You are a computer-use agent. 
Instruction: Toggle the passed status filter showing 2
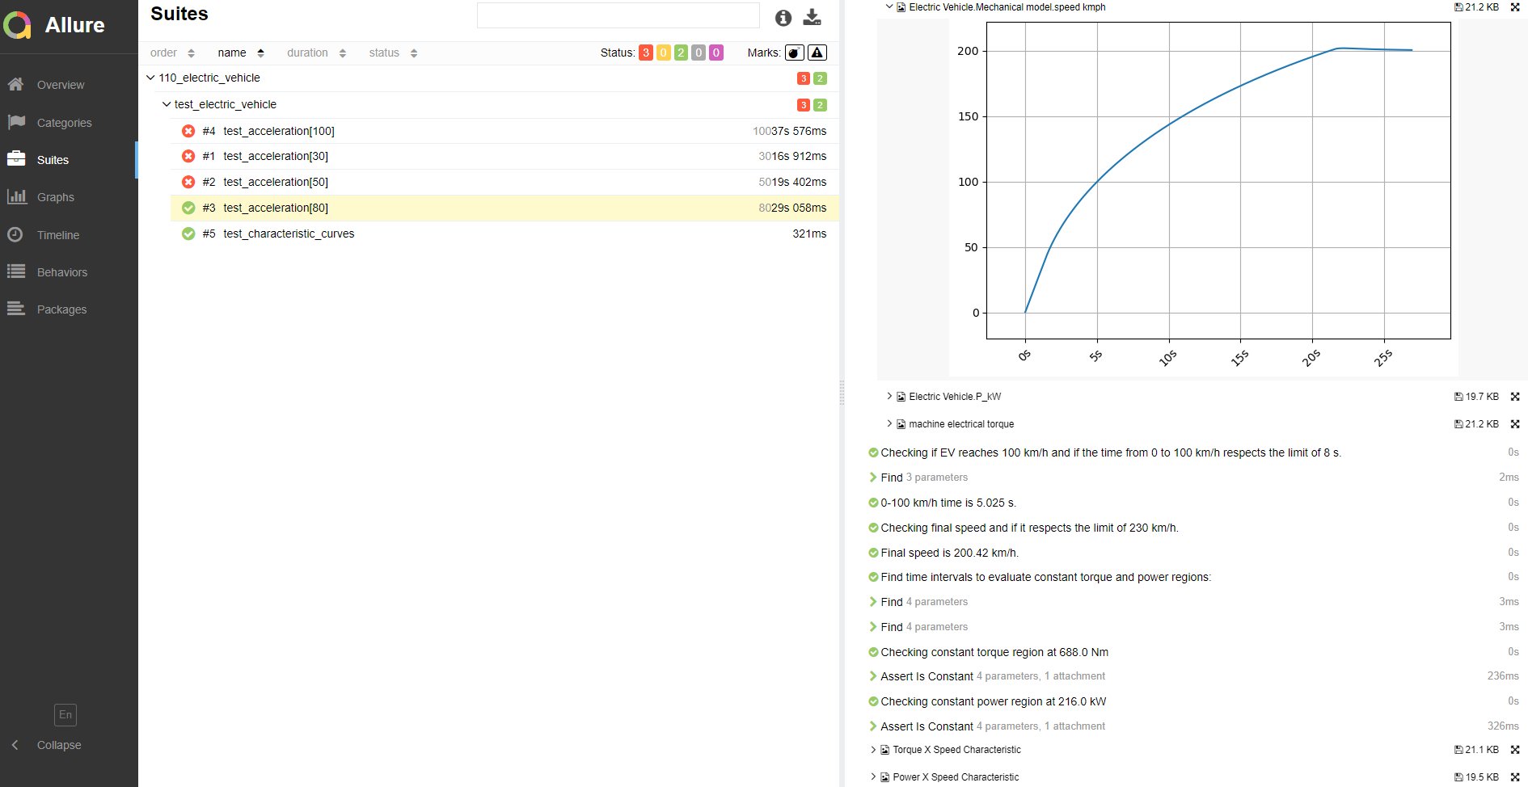coord(681,53)
